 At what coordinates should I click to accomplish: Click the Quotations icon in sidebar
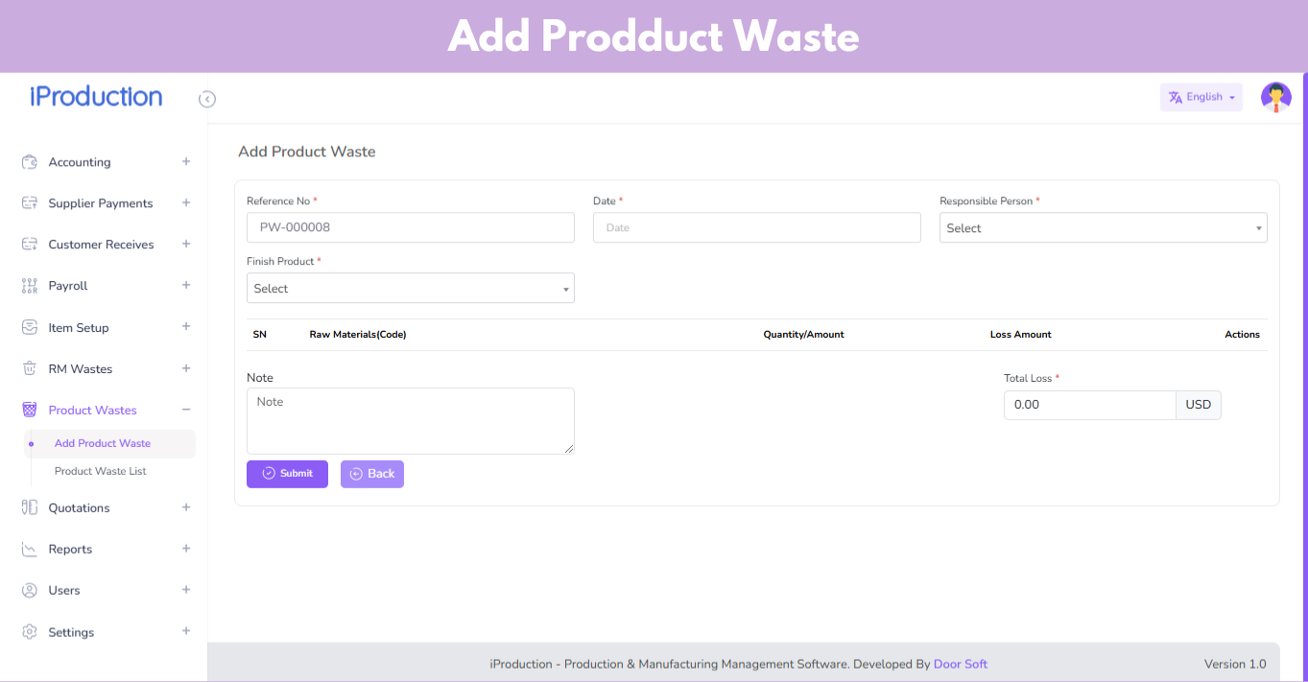pyautogui.click(x=30, y=507)
